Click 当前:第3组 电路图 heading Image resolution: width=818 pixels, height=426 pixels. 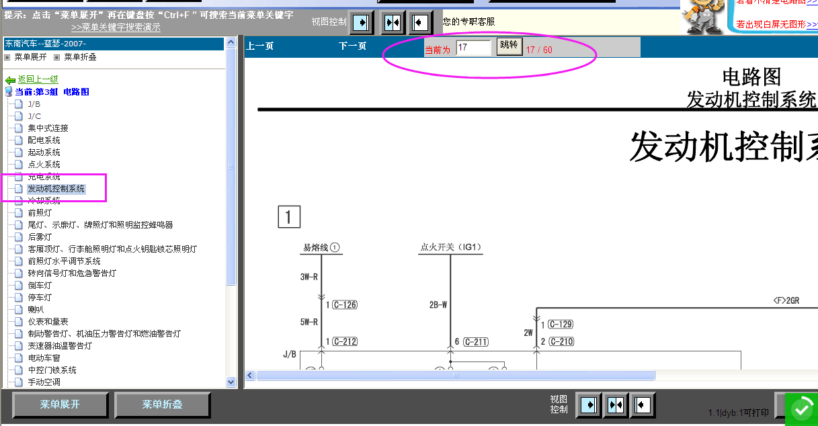(52, 92)
